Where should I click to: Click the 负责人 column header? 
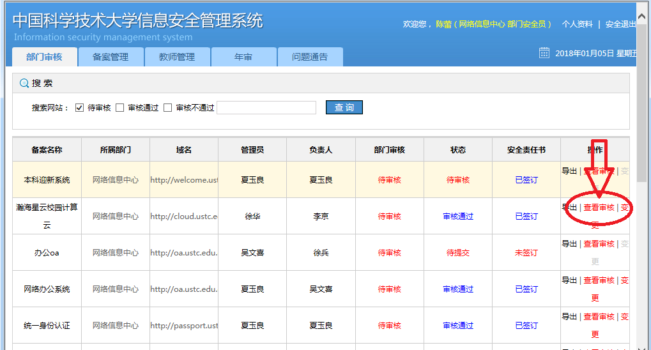point(321,150)
